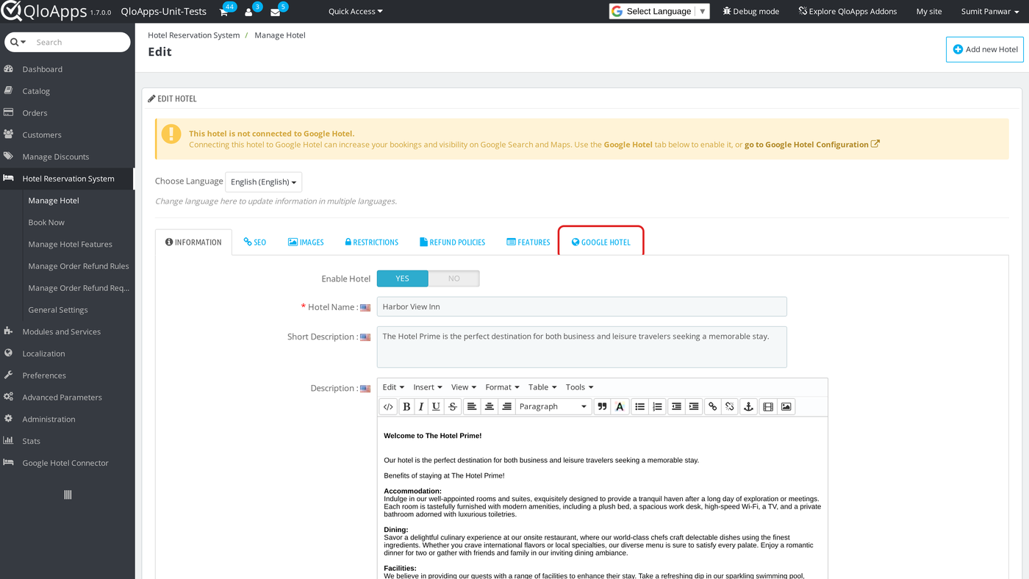Open the editor Table menu
The width and height of the screenshot is (1029, 579).
(x=542, y=387)
